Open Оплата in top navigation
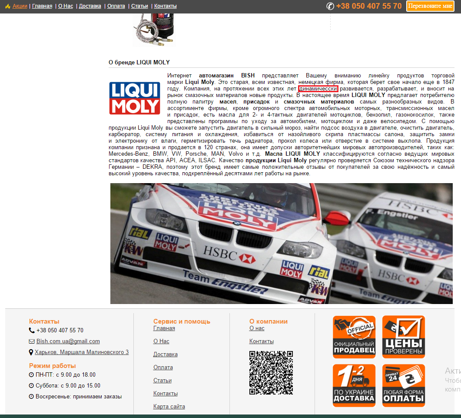The width and height of the screenshot is (461, 418). [x=116, y=6]
